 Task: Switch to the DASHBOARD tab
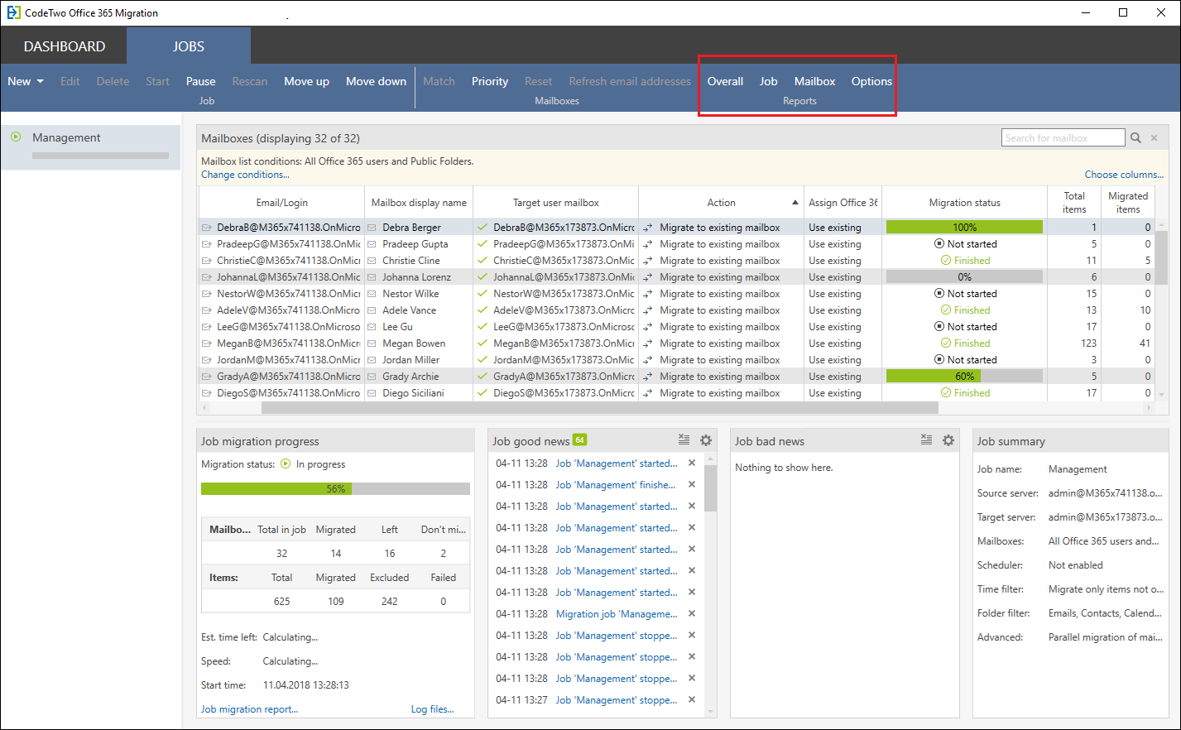[65, 46]
